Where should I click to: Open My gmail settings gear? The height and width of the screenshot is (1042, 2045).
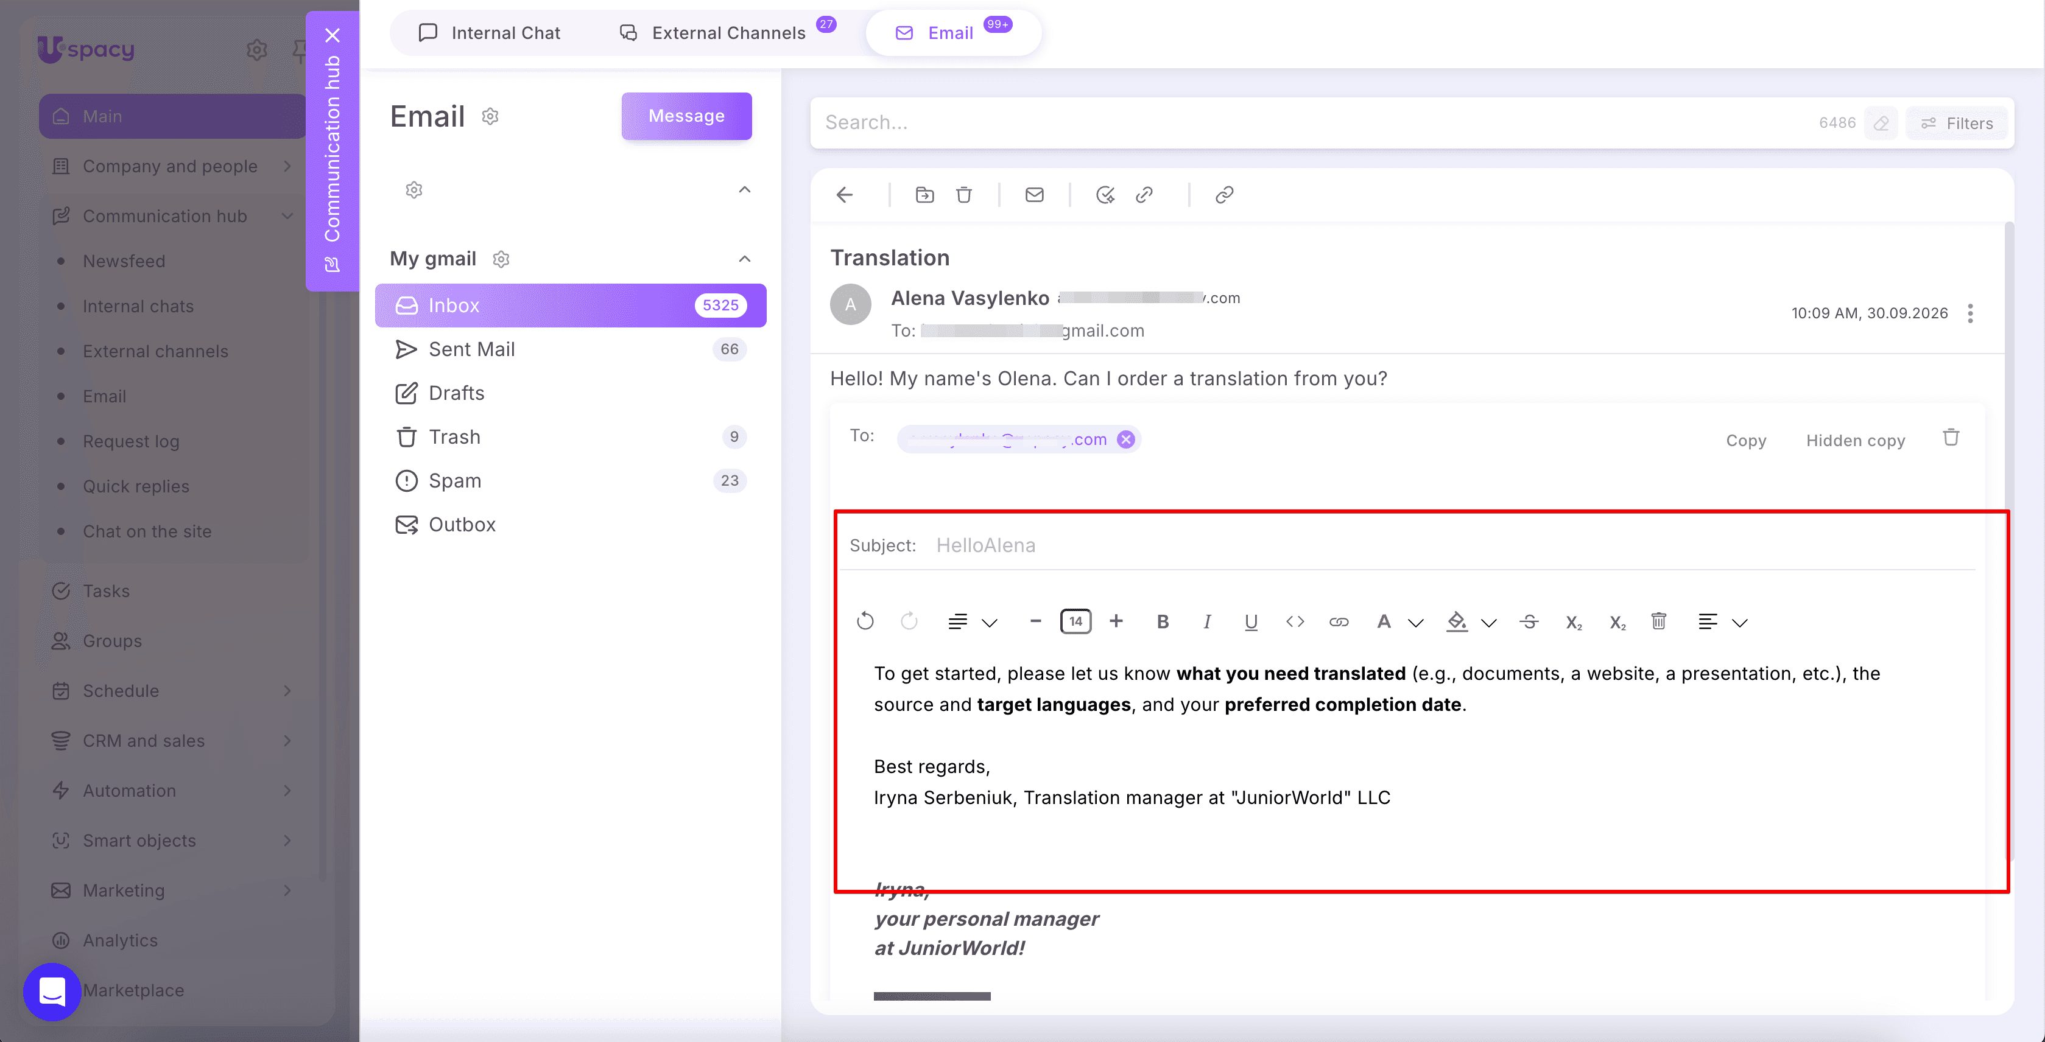click(x=501, y=259)
